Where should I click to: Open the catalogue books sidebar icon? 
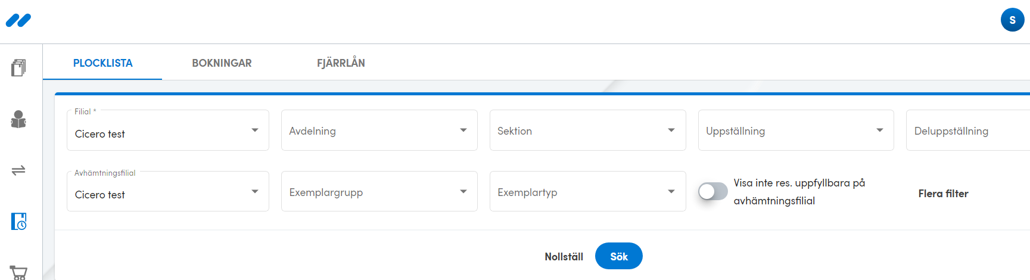(x=18, y=68)
